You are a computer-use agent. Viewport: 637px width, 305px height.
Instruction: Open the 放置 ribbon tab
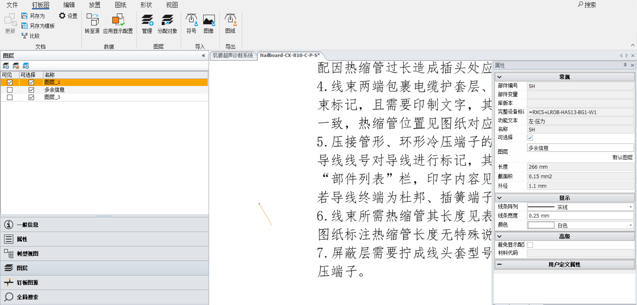pos(95,5)
